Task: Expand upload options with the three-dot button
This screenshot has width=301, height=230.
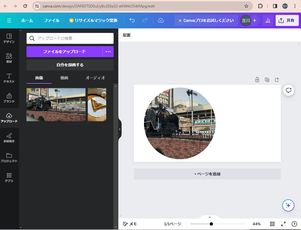Action: tap(108, 52)
